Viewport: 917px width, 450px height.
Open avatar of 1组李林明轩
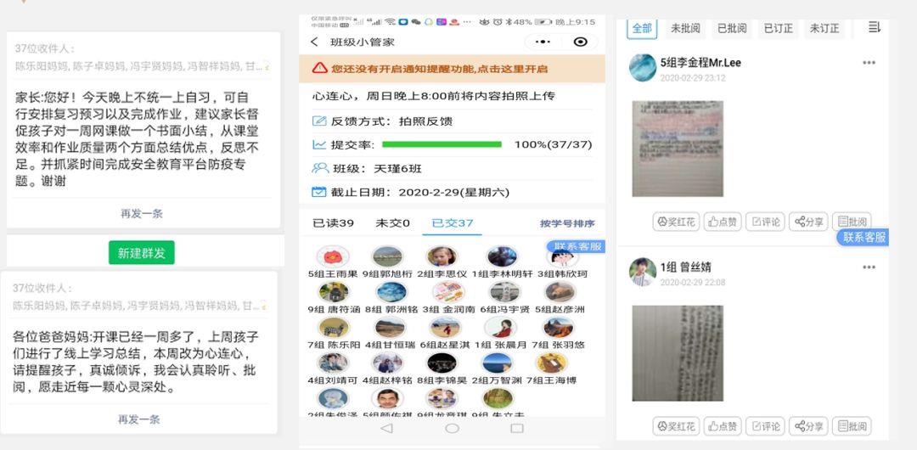502,256
